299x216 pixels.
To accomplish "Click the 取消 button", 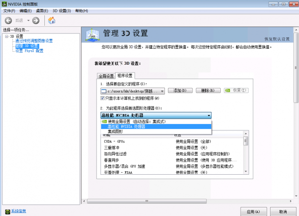I will (x=283, y=212).
